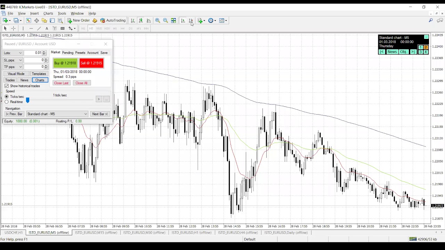This screenshot has height=250, width=445.
Task: Select the horizontal line drawing tool
Action: coord(31,28)
